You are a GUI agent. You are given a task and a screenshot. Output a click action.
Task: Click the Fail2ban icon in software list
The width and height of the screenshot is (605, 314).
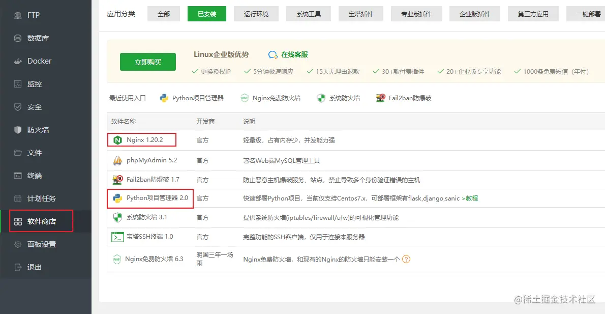117,180
